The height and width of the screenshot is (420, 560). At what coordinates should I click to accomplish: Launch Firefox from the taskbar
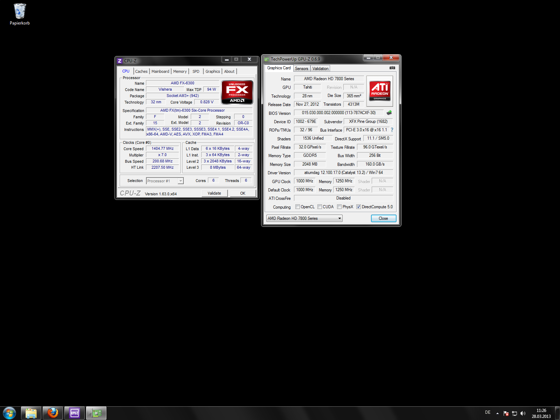[x=53, y=413]
